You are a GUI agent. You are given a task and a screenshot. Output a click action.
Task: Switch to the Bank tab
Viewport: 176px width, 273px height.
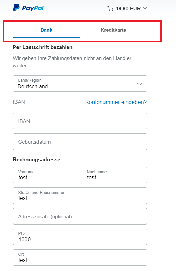(x=46, y=30)
